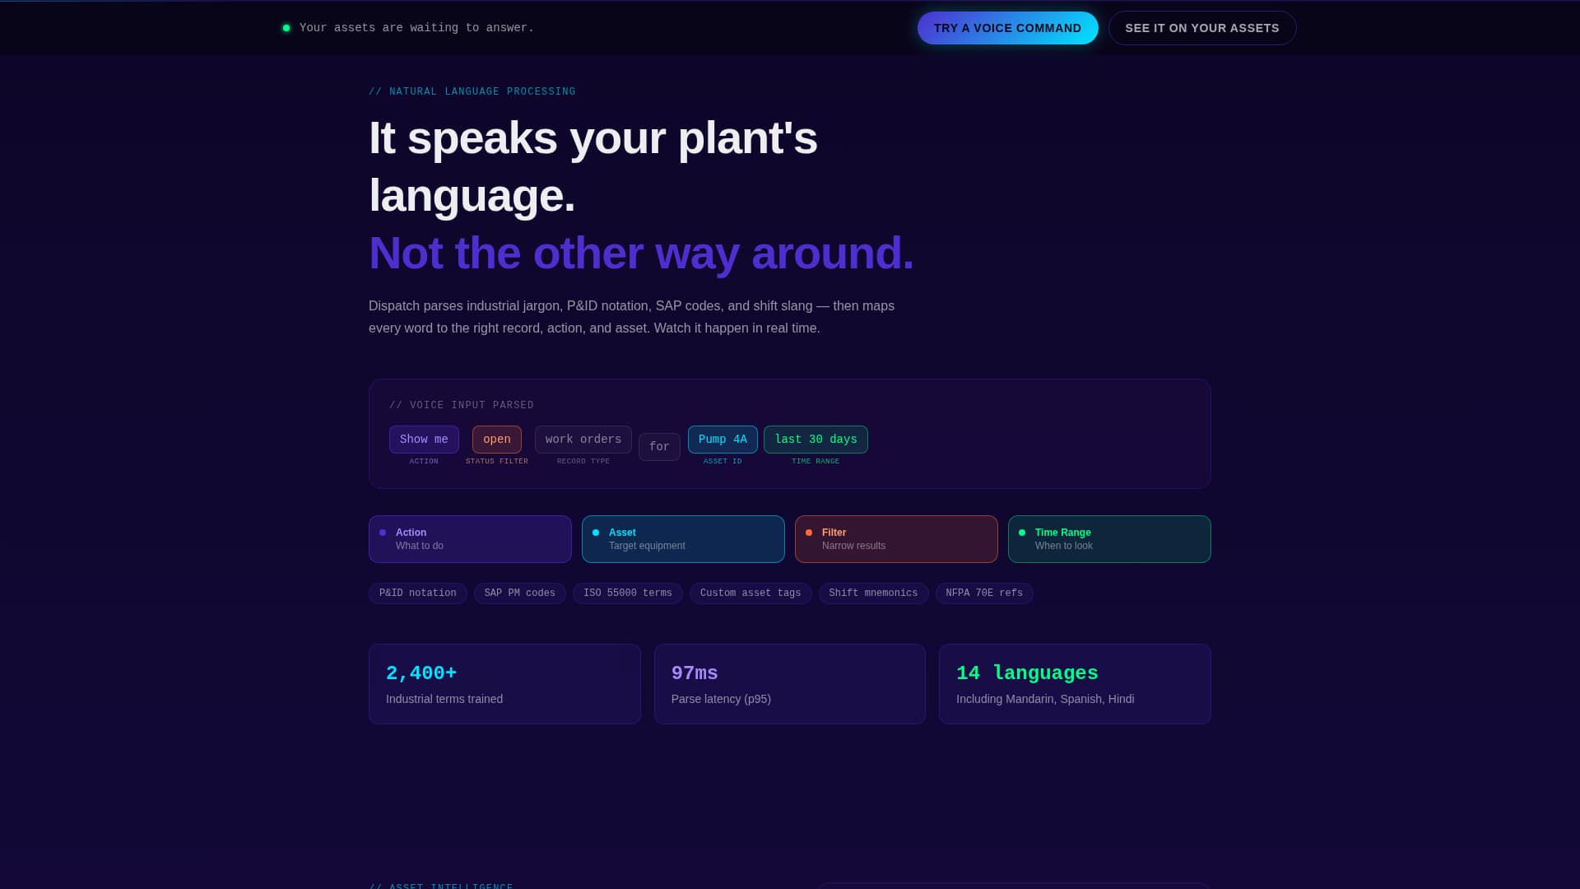Viewport: 1580px width, 889px height.
Task: Click the Try a Voice Command button
Action: [1007, 28]
